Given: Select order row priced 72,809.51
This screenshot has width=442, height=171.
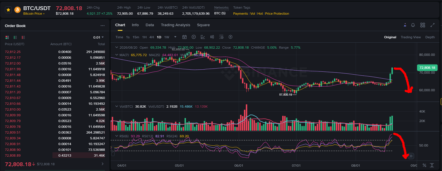Looking at the screenshot, I should click(x=55, y=132).
